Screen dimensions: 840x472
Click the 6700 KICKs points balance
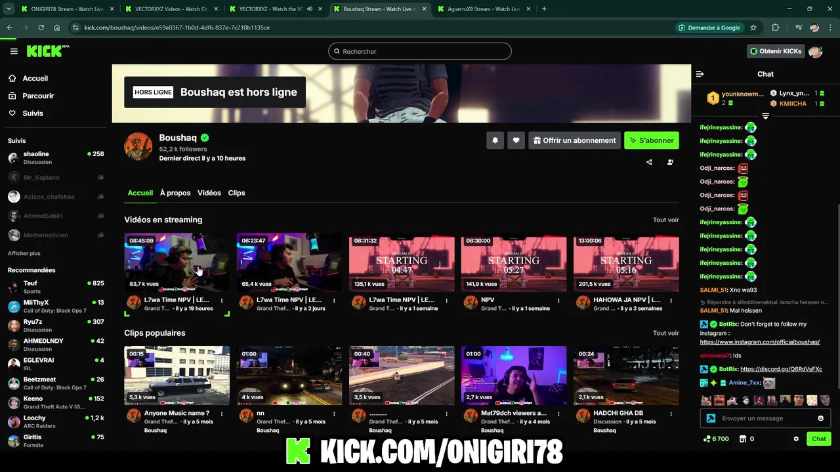[716, 439]
